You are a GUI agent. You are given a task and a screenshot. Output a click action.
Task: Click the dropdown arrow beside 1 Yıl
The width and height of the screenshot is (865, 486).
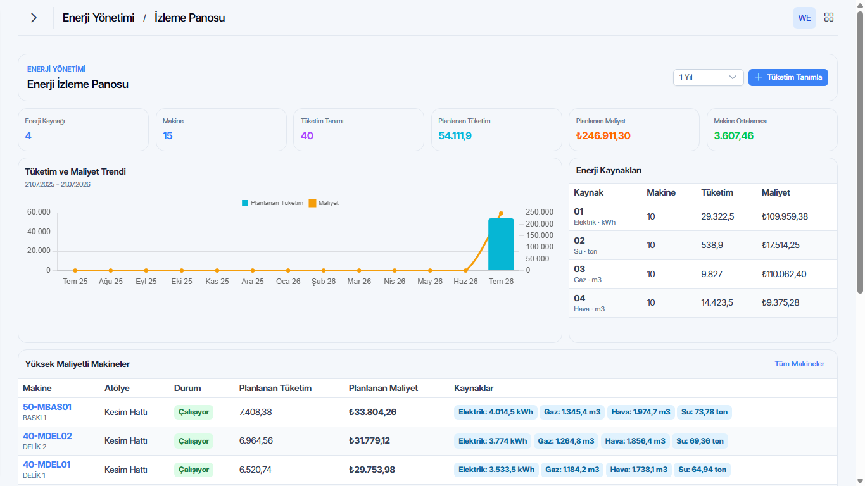[x=733, y=77]
